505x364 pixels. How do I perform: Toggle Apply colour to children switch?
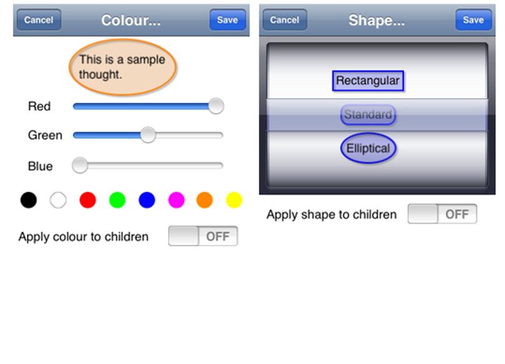tap(203, 236)
